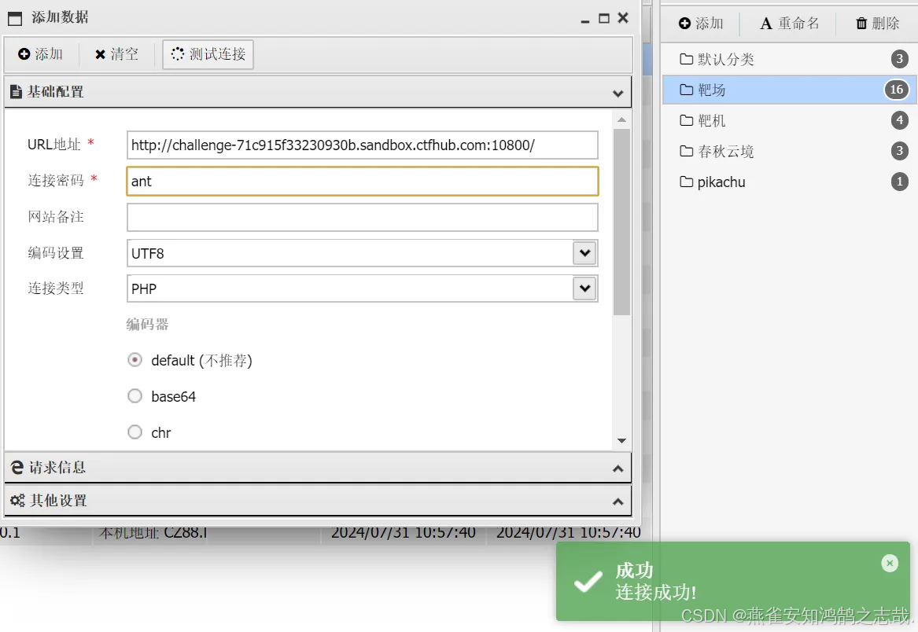Click the 基础配置 document icon
The width and height of the screenshot is (918, 632).
click(16, 92)
